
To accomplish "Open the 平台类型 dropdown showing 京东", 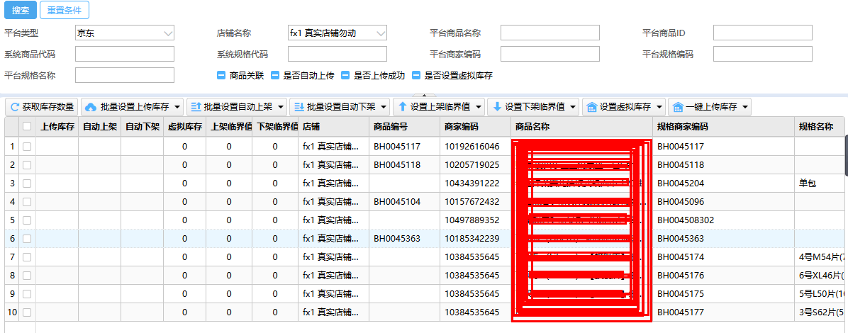I will [125, 33].
